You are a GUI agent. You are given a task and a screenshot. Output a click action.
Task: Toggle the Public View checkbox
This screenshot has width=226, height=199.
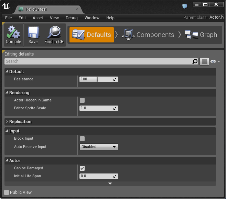pos(7,192)
